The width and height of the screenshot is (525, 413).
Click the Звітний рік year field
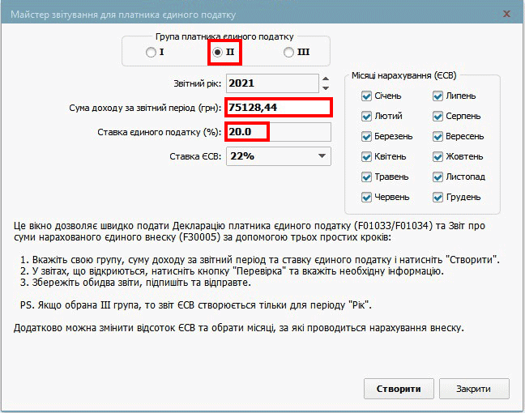(x=271, y=83)
